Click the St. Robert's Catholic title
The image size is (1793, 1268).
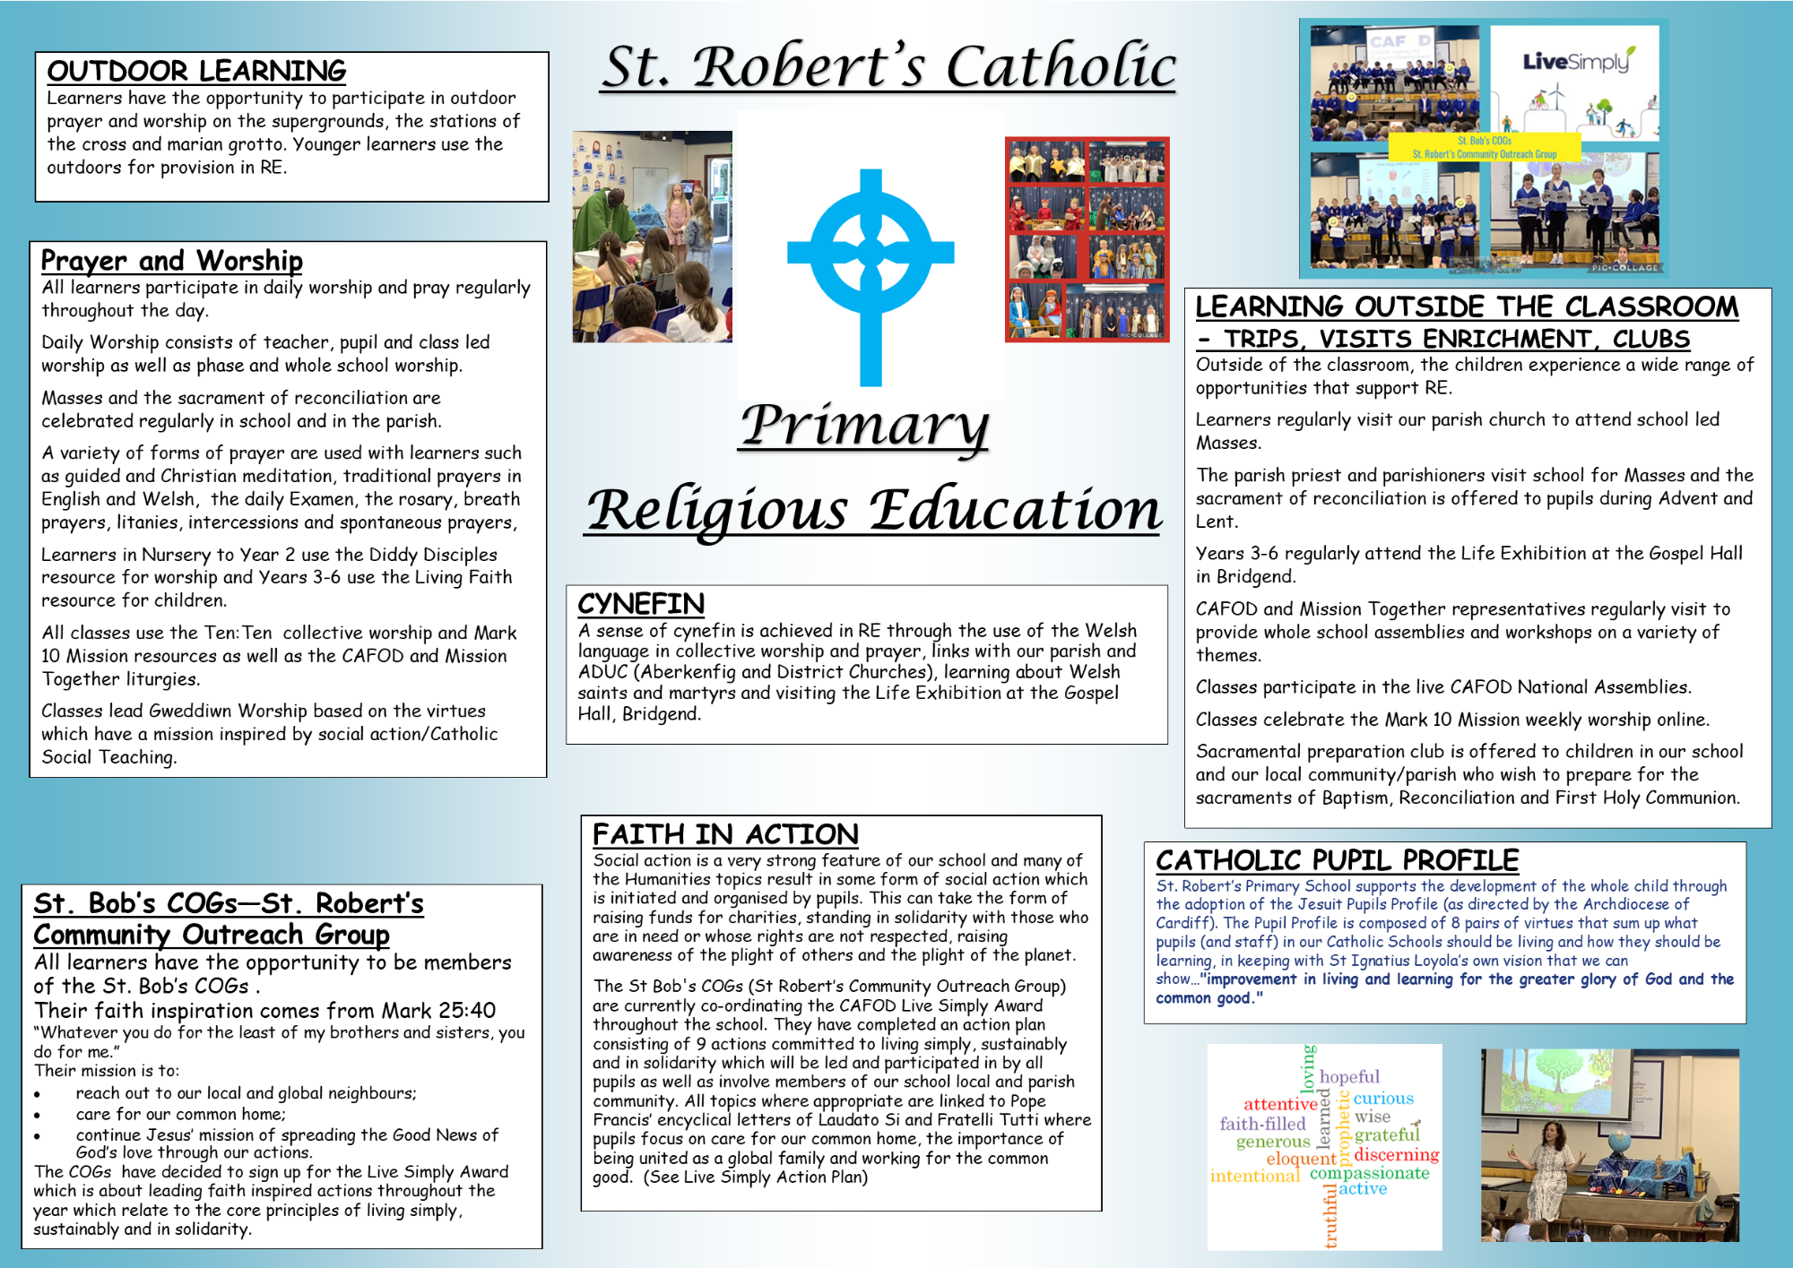(888, 66)
